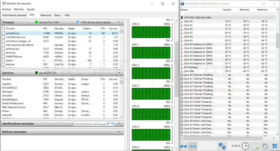This screenshot has width=280, height=151.
Task: Tick checkbox for ControlCenter.exe
Action: coord(3,37)
